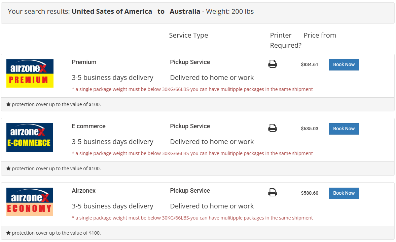Select the E commerce service title
This screenshot has width=396, height=242.
click(x=88, y=126)
